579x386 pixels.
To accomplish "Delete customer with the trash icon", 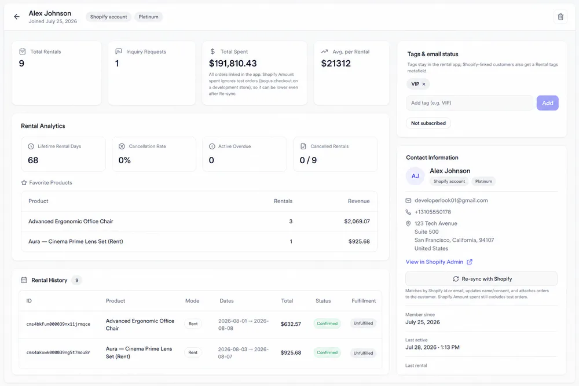I will (560, 17).
